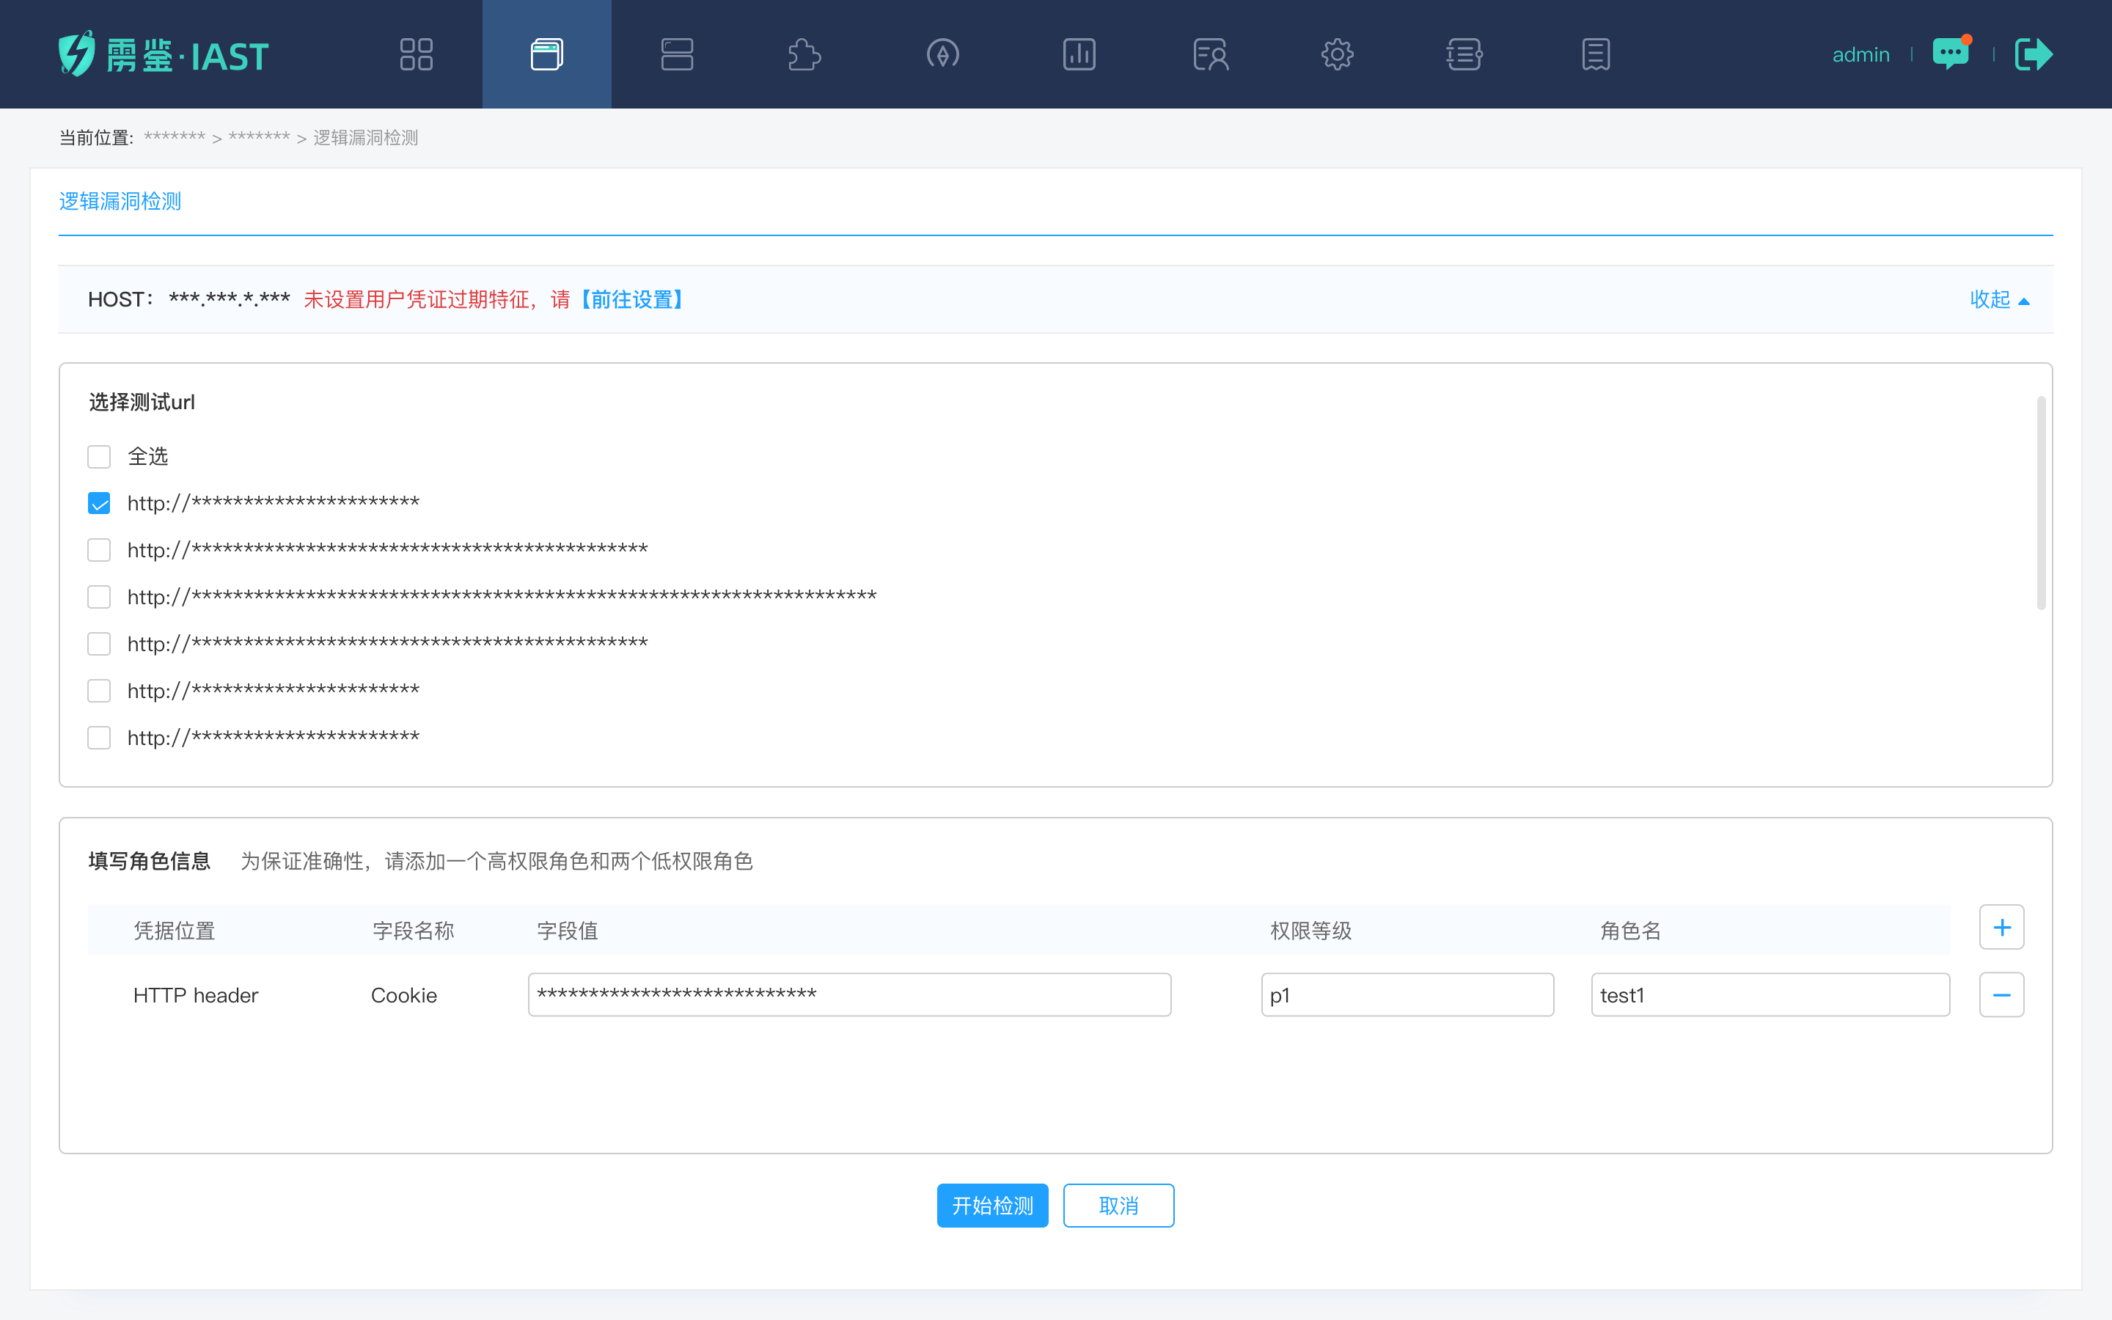Click the compass/rocket circular icon
Screen dimensions: 2112x1320
[942, 54]
